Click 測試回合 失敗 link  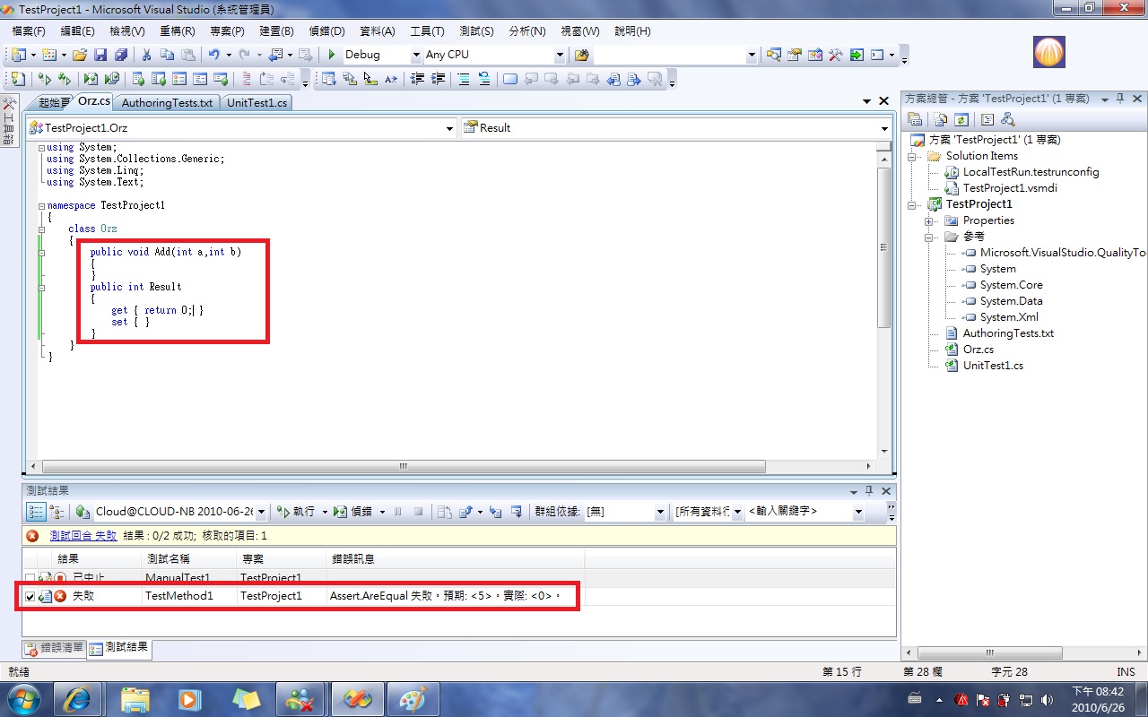click(x=83, y=535)
